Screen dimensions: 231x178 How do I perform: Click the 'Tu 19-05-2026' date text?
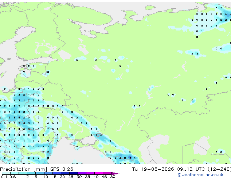click(x=153, y=169)
